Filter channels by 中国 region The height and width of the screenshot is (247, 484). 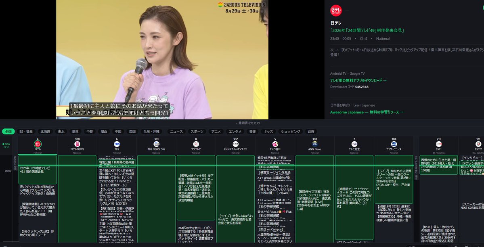tap(118, 132)
